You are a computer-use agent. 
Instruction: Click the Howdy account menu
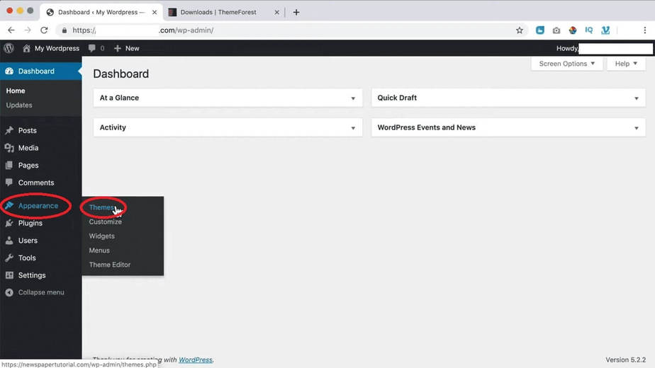(604, 48)
